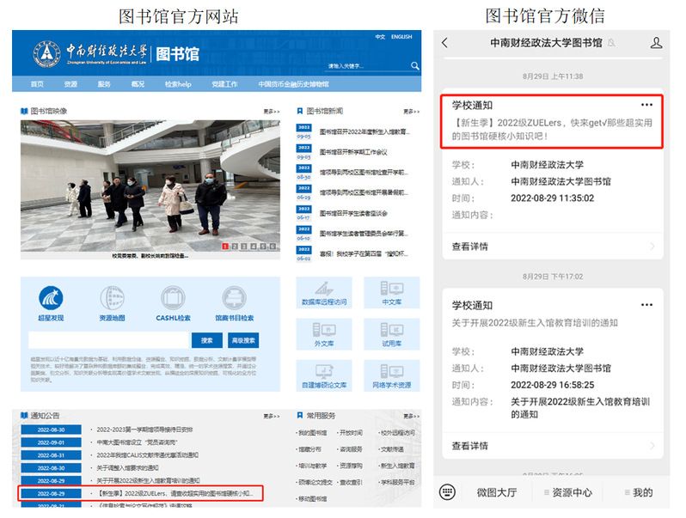Click 更多>> beside 常用服务
Viewport: 686px width, 518px height.
(411, 416)
